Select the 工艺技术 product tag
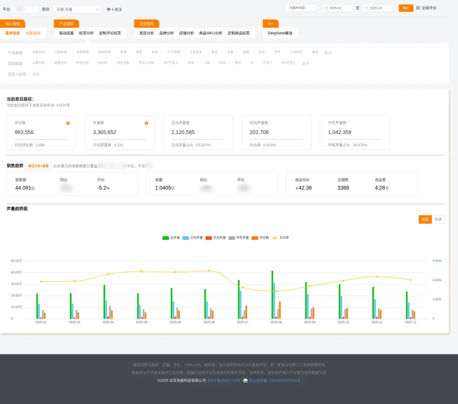Screen dimensions: 458x404 click(x=195, y=52)
